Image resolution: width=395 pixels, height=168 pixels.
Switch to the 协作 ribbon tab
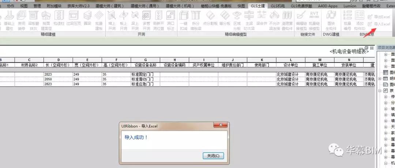pos(11,6)
